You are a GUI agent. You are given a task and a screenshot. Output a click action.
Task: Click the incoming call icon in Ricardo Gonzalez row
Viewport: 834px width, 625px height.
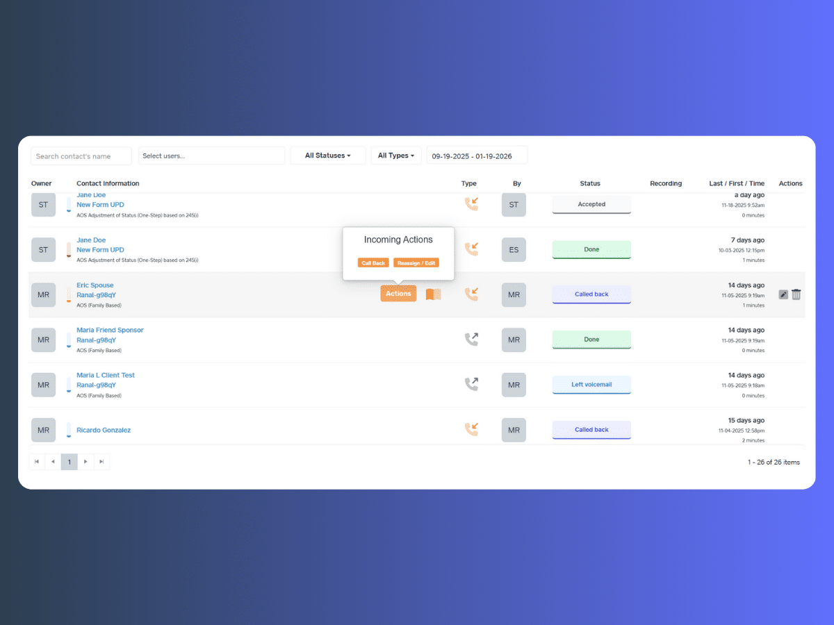click(471, 430)
